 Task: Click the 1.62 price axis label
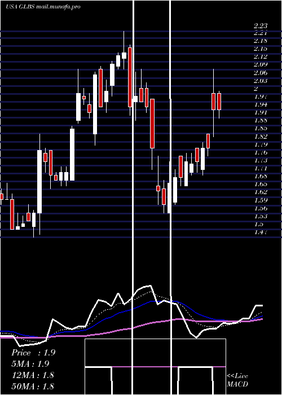pyautogui.click(x=261, y=192)
